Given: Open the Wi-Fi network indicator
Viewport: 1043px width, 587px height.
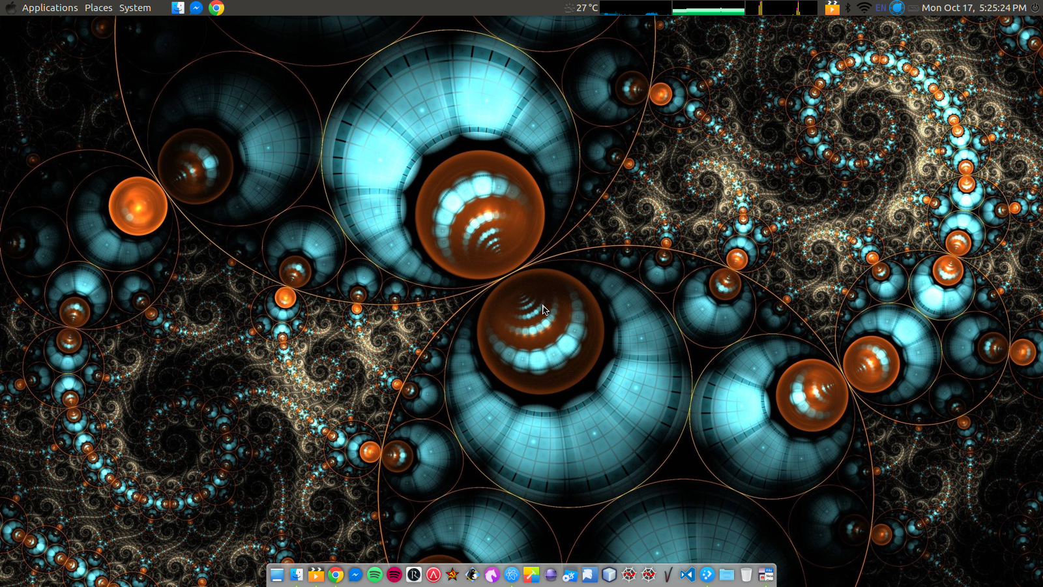Looking at the screenshot, I should [864, 8].
